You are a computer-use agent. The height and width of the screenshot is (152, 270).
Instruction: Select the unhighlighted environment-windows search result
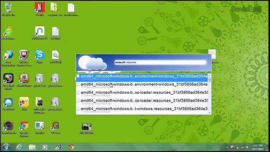pos(142,85)
